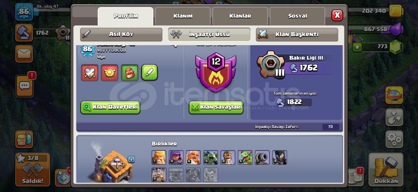Click the Klan Davetleri button
418x192 pixels.
(x=110, y=107)
